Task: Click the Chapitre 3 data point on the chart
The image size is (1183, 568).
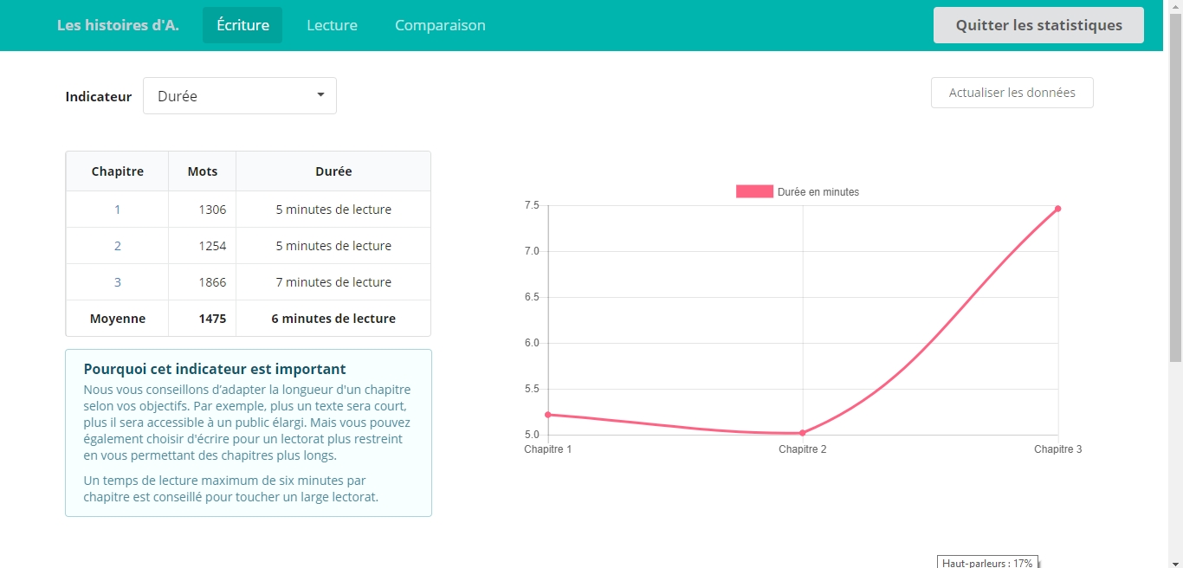Action: (x=1057, y=209)
